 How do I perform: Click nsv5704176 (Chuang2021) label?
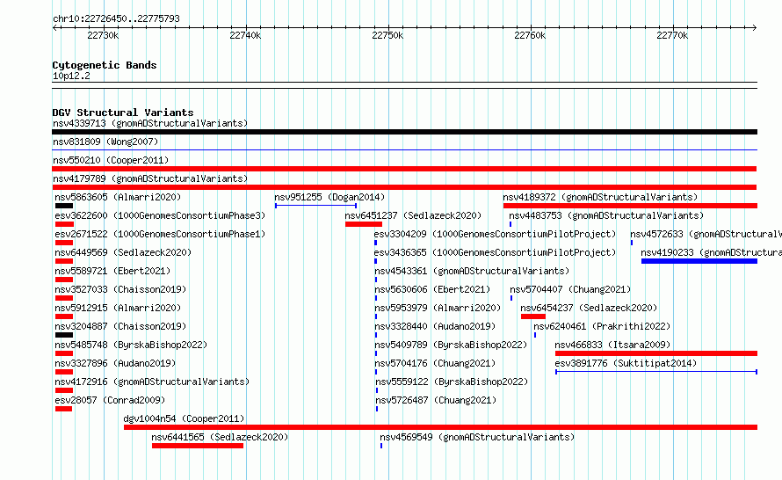pos(435,363)
